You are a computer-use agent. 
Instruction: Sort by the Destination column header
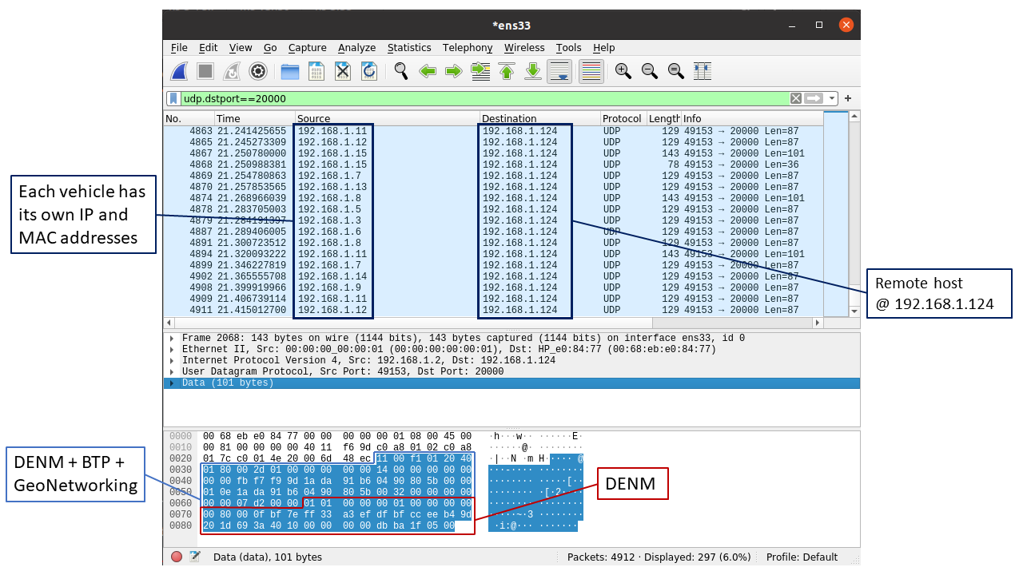pyautogui.click(x=539, y=118)
